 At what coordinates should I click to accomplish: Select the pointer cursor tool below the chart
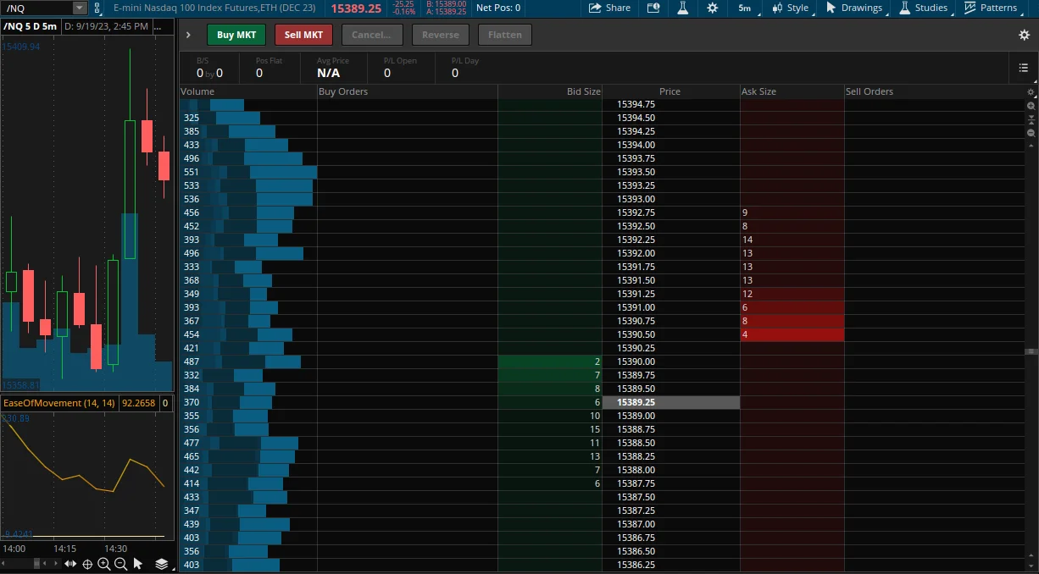tap(138, 564)
